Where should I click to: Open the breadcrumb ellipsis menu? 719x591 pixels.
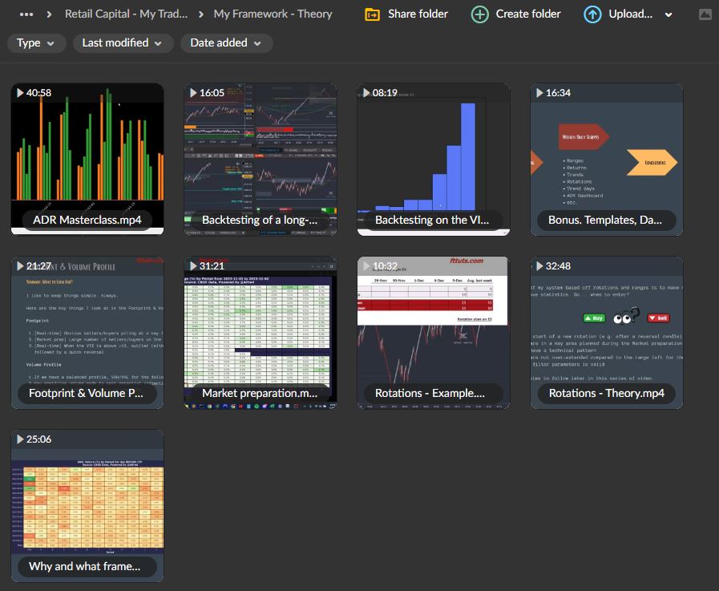click(x=26, y=14)
